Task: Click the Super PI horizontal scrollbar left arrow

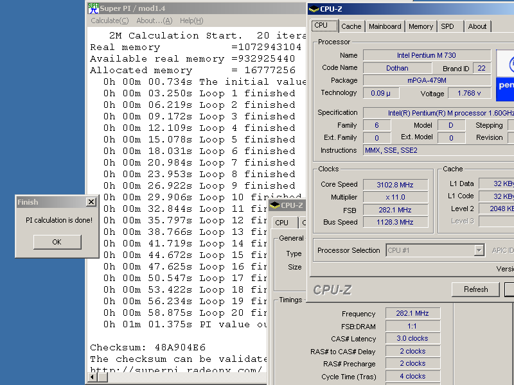Action: point(93,377)
